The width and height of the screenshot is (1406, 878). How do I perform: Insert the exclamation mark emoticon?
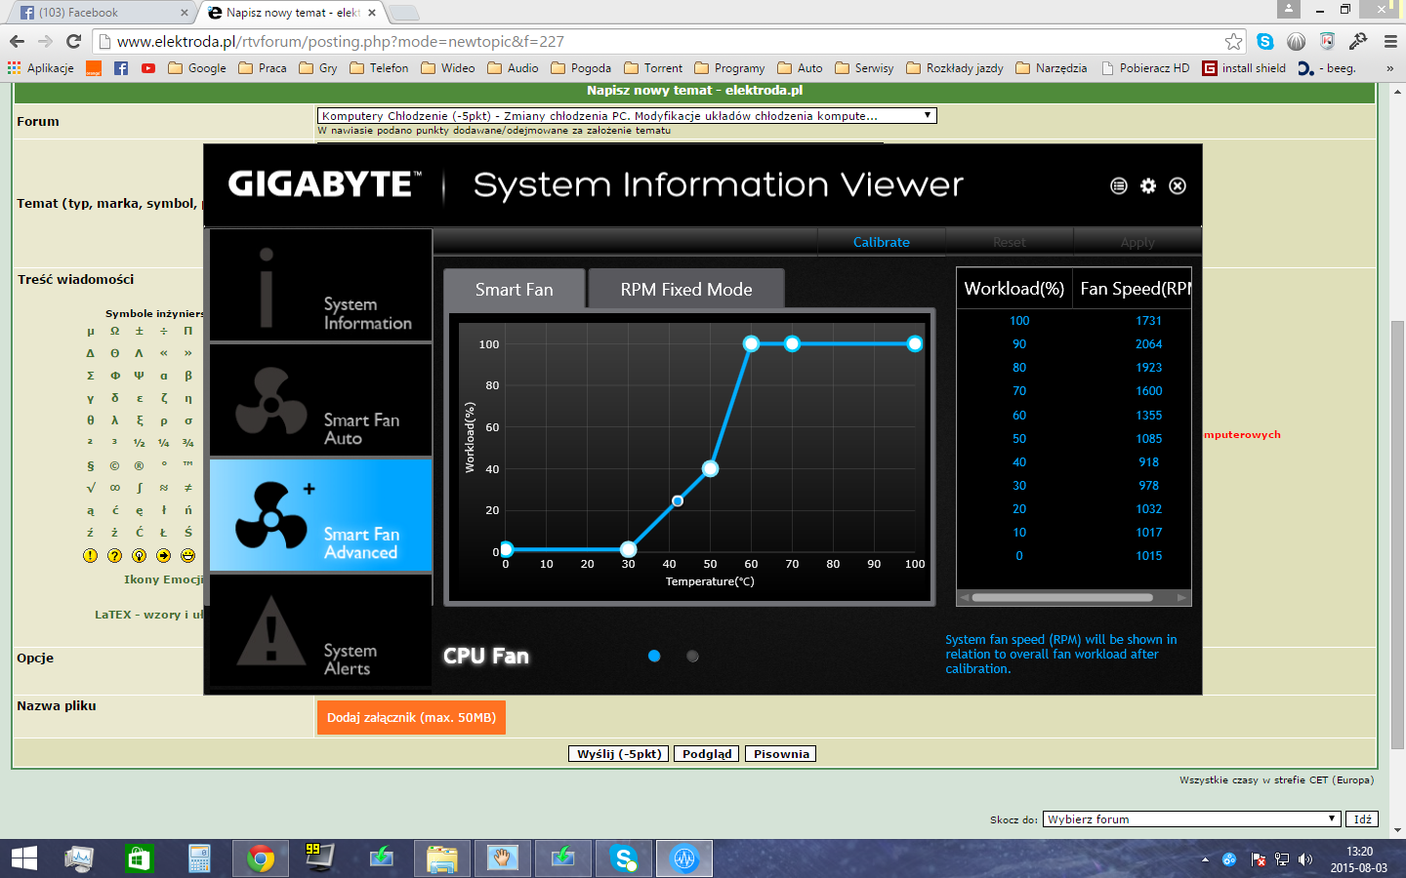tap(90, 555)
